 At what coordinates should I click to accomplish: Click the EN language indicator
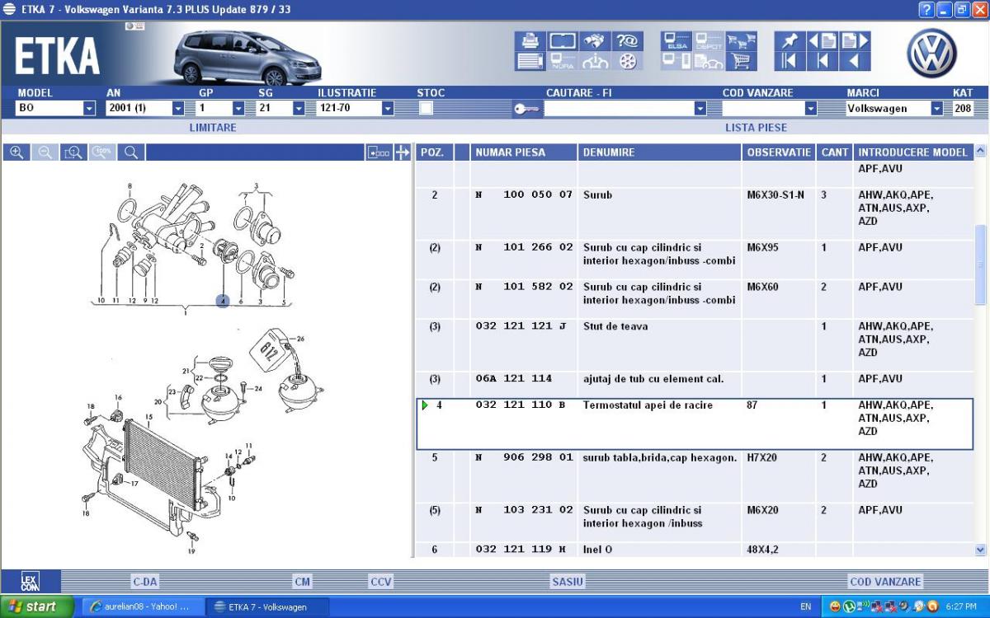pos(805,606)
